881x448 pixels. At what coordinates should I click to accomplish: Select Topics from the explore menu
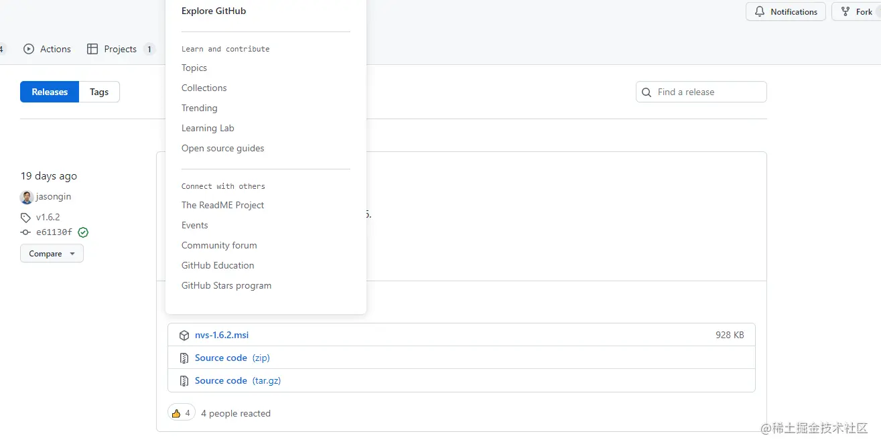click(194, 68)
